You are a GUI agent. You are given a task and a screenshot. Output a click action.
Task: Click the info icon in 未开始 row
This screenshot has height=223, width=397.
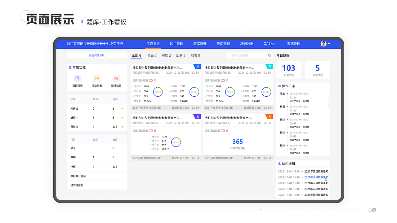click(122, 109)
